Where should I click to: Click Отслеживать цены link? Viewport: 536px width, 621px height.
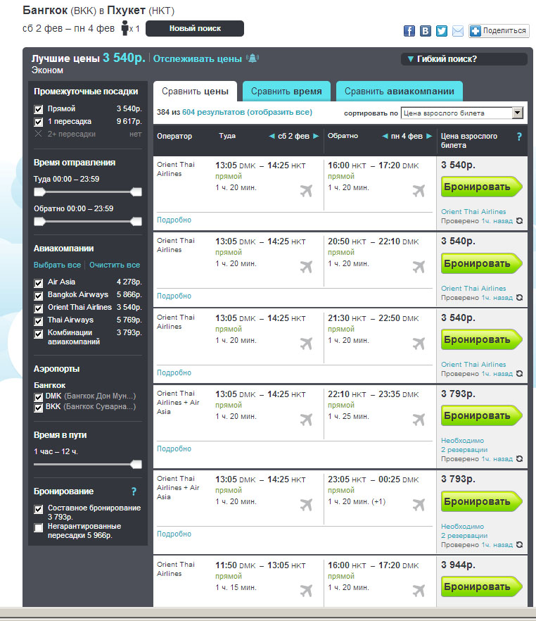pos(198,59)
